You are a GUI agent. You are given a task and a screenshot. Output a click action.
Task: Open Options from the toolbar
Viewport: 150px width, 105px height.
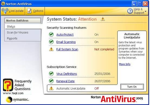tap(35, 11)
